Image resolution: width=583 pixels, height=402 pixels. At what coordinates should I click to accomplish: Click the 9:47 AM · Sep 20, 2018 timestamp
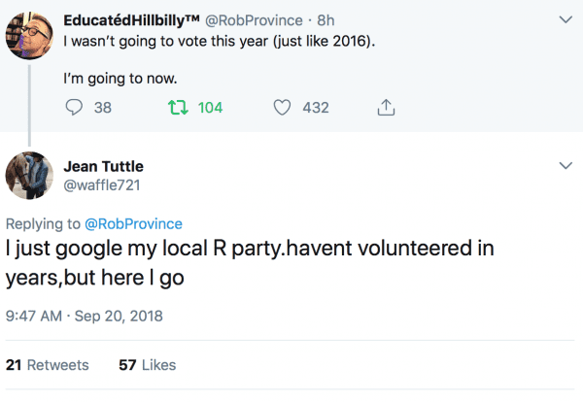(85, 316)
